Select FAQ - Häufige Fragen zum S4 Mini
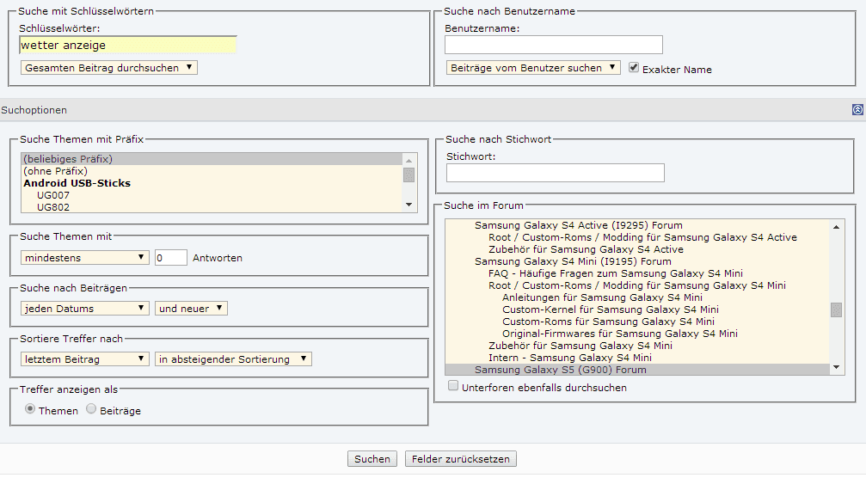This screenshot has width=866, height=478. tap(637, 273)
